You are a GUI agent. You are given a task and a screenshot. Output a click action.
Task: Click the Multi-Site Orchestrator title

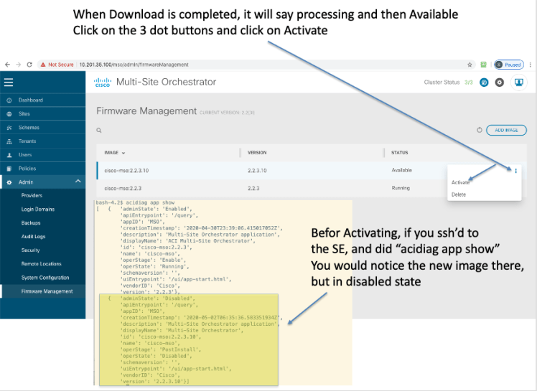coord(166,82)
